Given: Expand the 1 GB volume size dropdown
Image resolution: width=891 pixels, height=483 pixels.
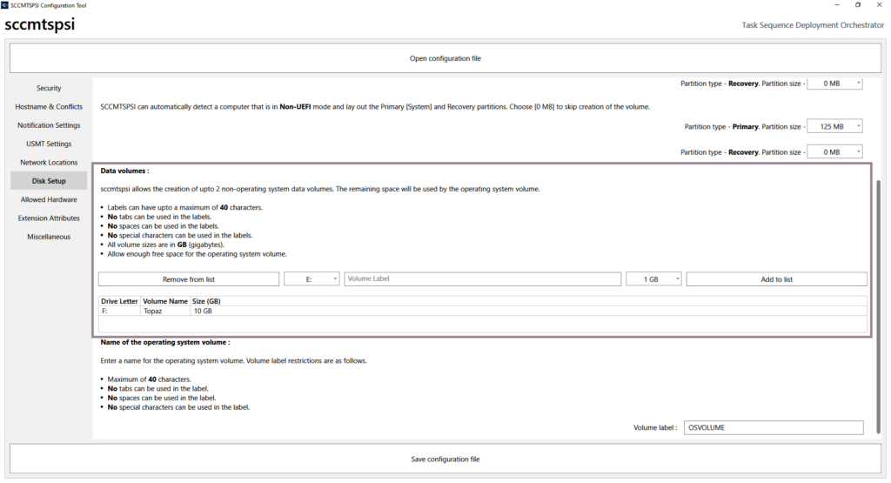Looking at the screenshot, I should coord(653,279).
